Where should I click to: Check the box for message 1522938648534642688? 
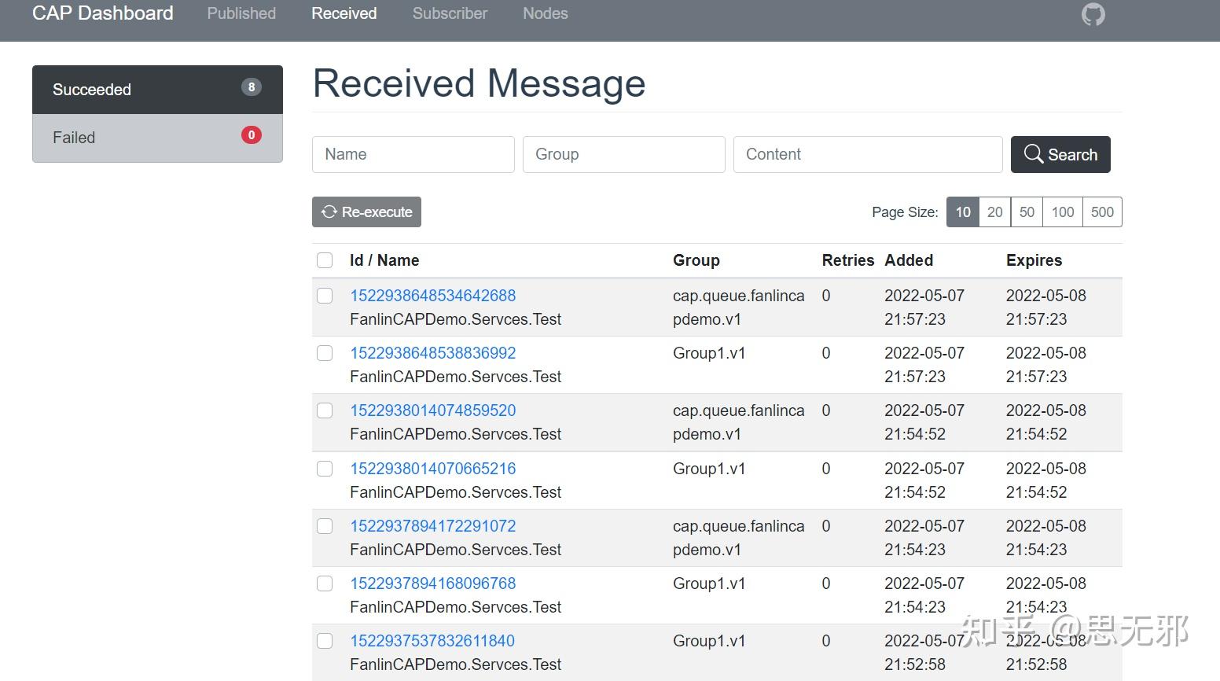click(325, 296)
